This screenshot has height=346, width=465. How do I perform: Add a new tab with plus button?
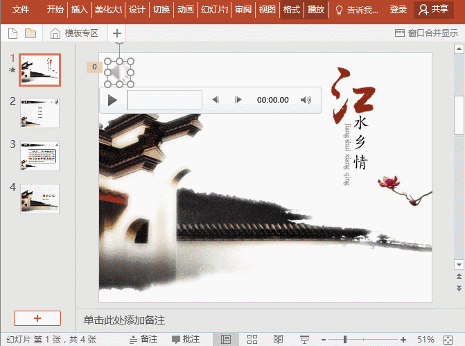[117, 33]
